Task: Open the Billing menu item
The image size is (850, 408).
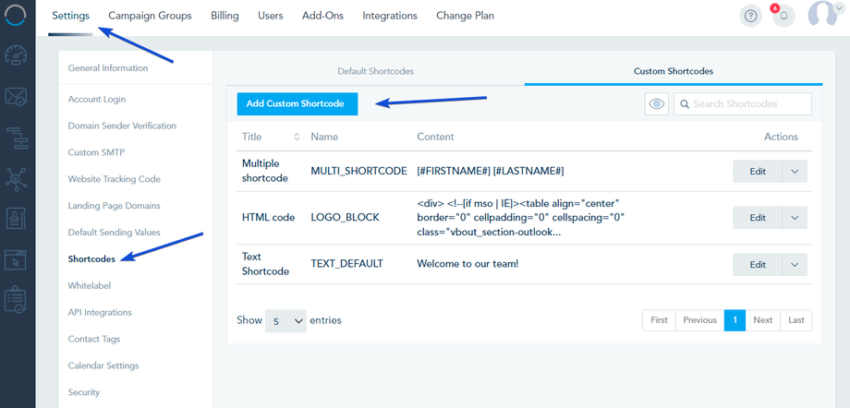Action: pyautogui.click(x=225, y=16)
